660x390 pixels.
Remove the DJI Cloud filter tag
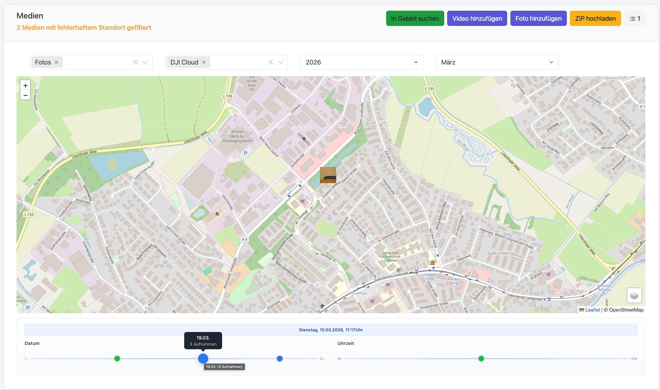click(204, 62)
